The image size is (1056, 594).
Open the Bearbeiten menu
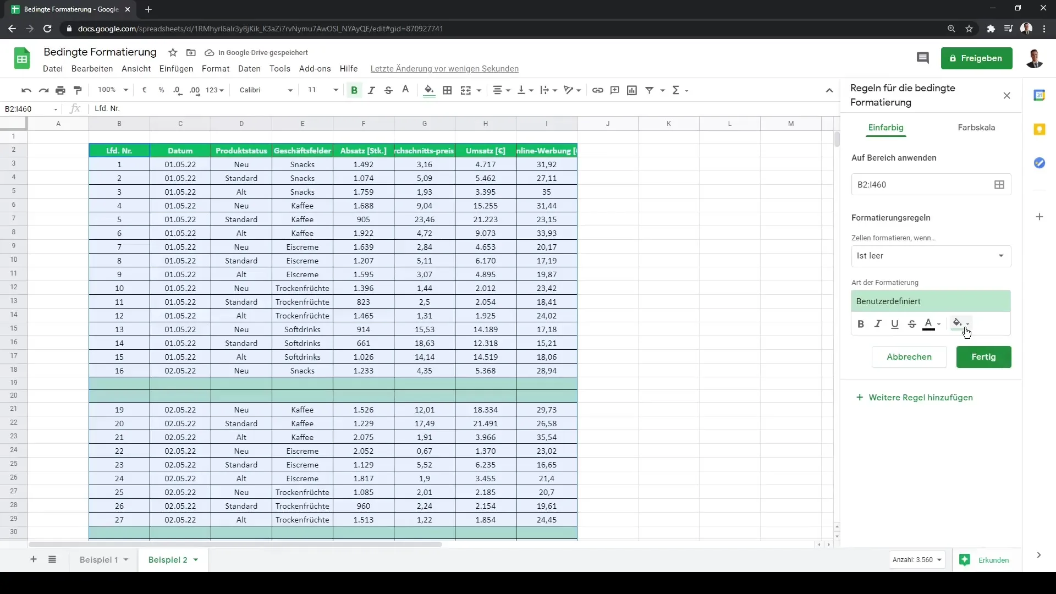click(x=92, y=69)
